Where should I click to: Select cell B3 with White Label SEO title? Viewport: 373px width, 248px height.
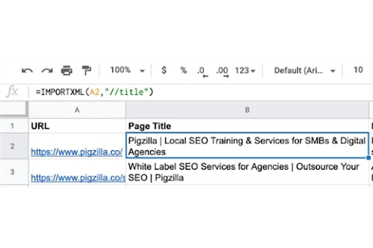[247, 172]
